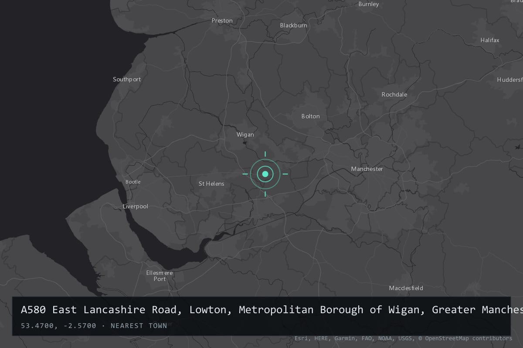Select the Wigan label
The width and height of the screenshot is (523, 348).
point(245,134)
